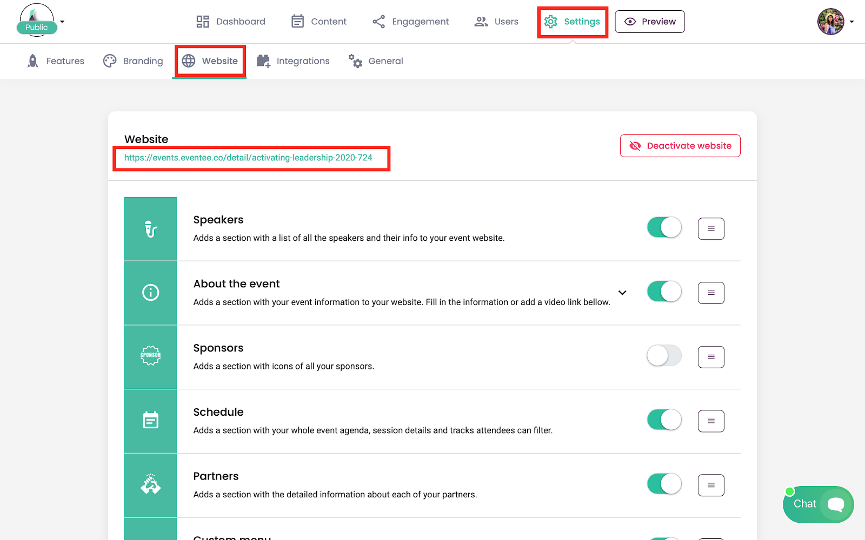Switch to the Branding settings tab

tap(133, 61)
